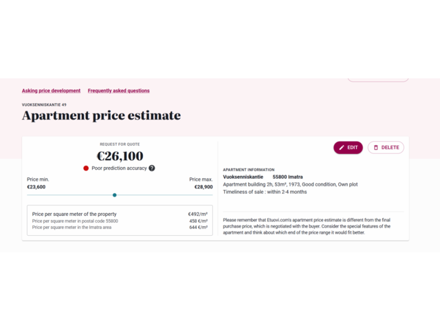Select the Imatra area price per square meter row
Viewport: 440px width, 330px height.
120,228
